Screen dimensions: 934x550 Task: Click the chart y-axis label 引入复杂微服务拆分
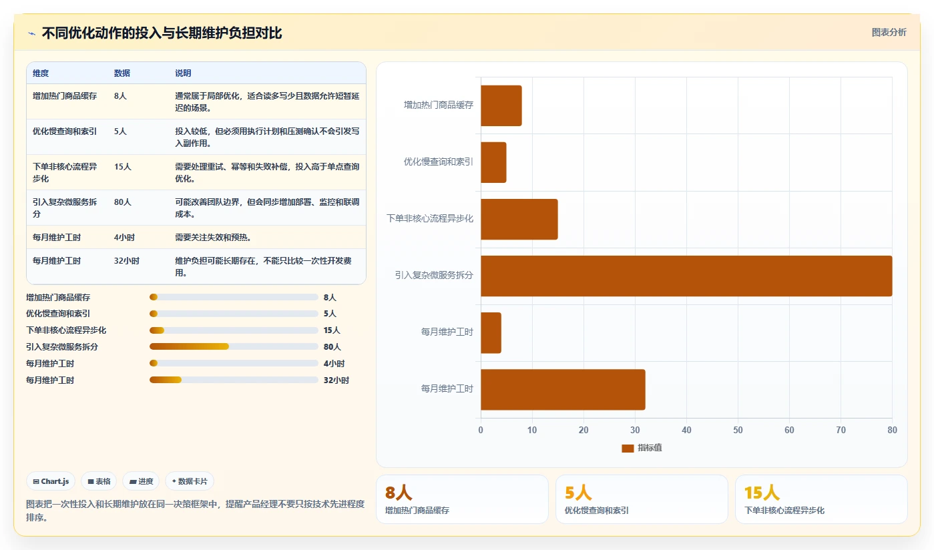tap(434, 275)
